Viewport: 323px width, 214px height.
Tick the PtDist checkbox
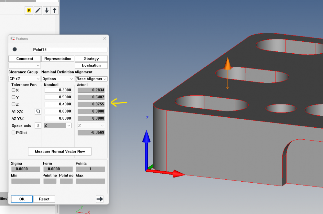pyautogui.click(x=14, y=133)
